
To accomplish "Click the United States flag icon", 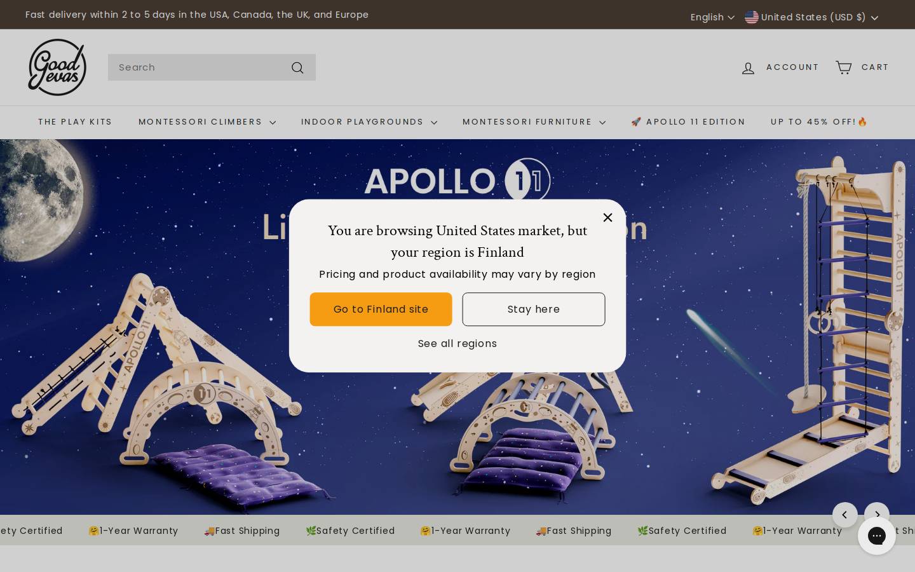I will 752,17.
